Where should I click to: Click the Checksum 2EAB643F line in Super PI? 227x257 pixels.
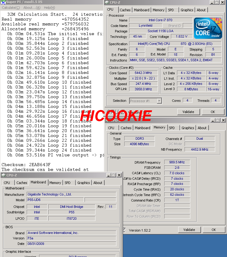tap(26, 165)
